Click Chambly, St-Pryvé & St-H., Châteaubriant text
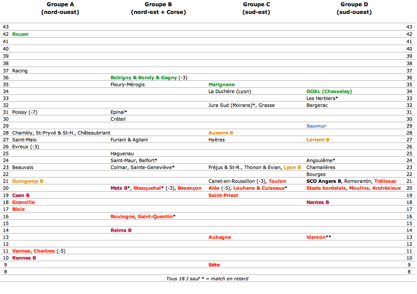417x294 pixels. (61, 133)
